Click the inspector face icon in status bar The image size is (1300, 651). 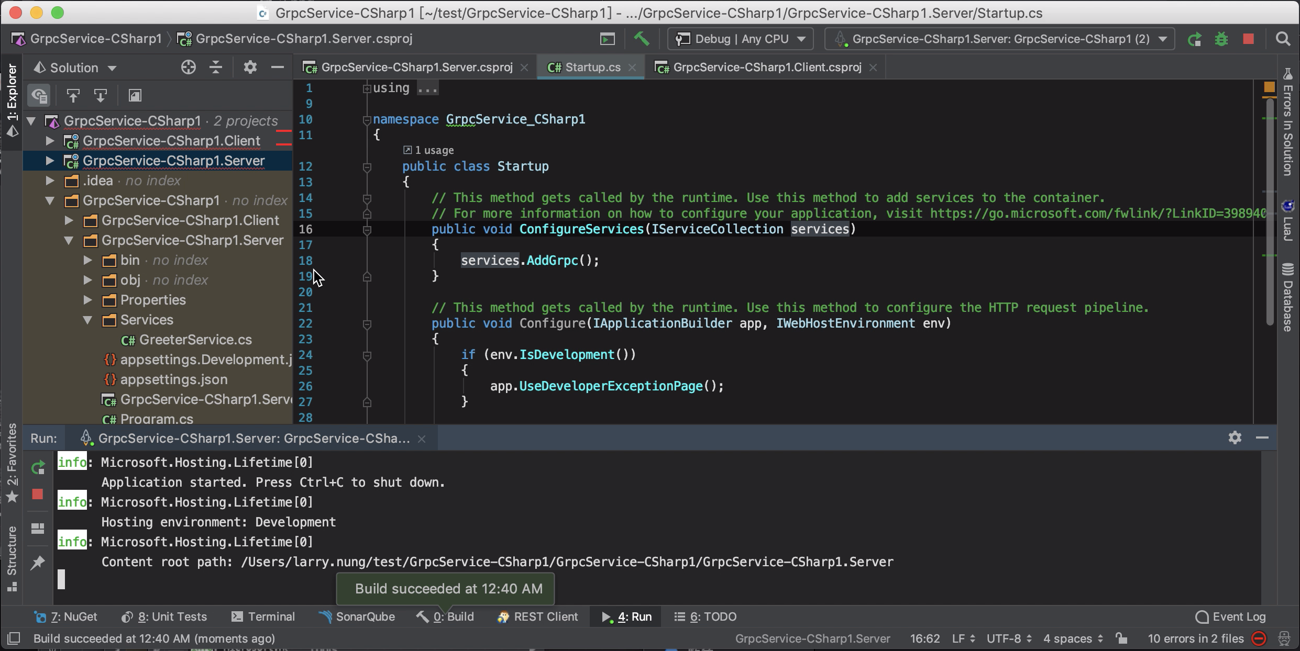1284,638
